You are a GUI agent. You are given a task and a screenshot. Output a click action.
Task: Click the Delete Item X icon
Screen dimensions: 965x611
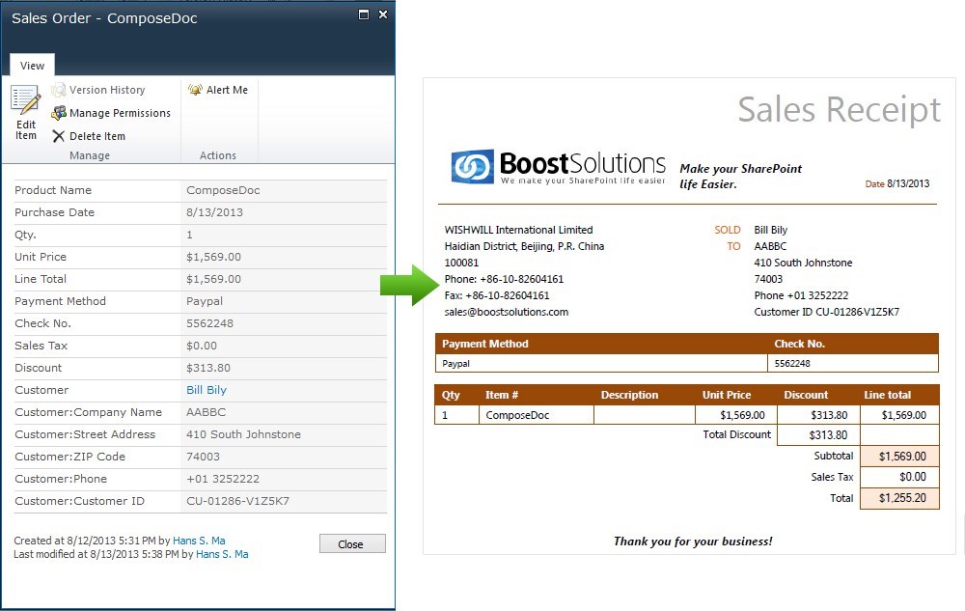(x=59, y=136)
